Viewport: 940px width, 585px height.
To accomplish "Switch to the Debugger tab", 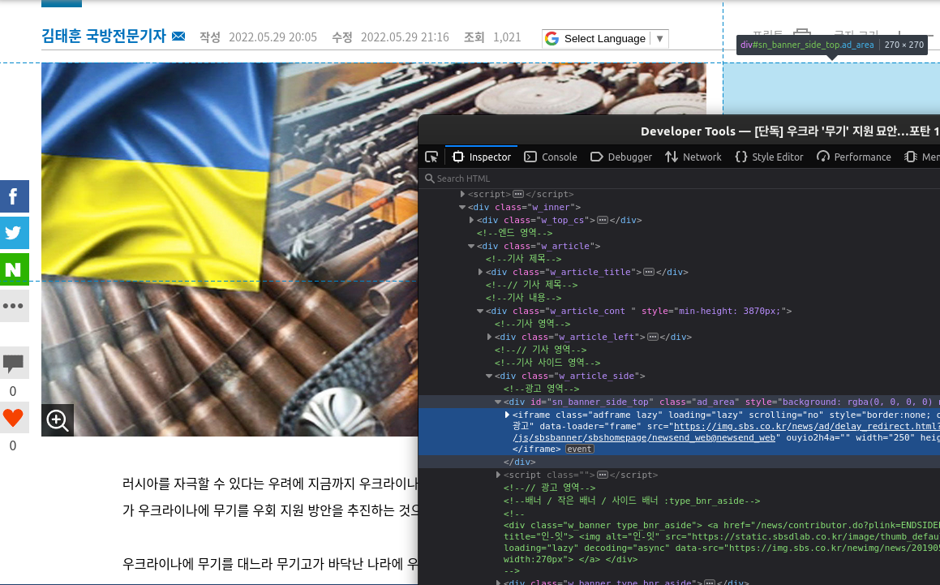I will click(621, 157).
